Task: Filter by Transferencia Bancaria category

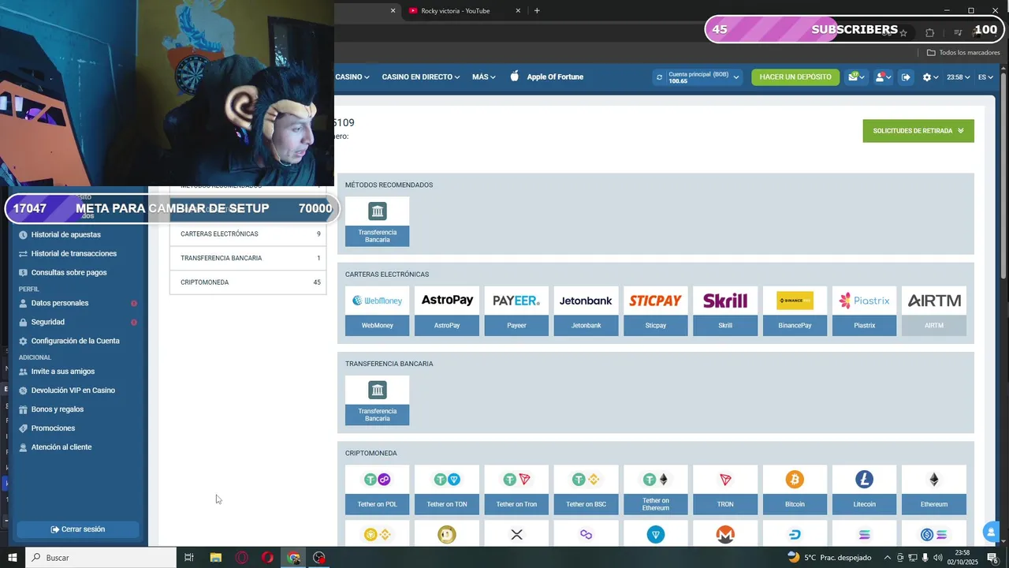Action: pos(248,258)
